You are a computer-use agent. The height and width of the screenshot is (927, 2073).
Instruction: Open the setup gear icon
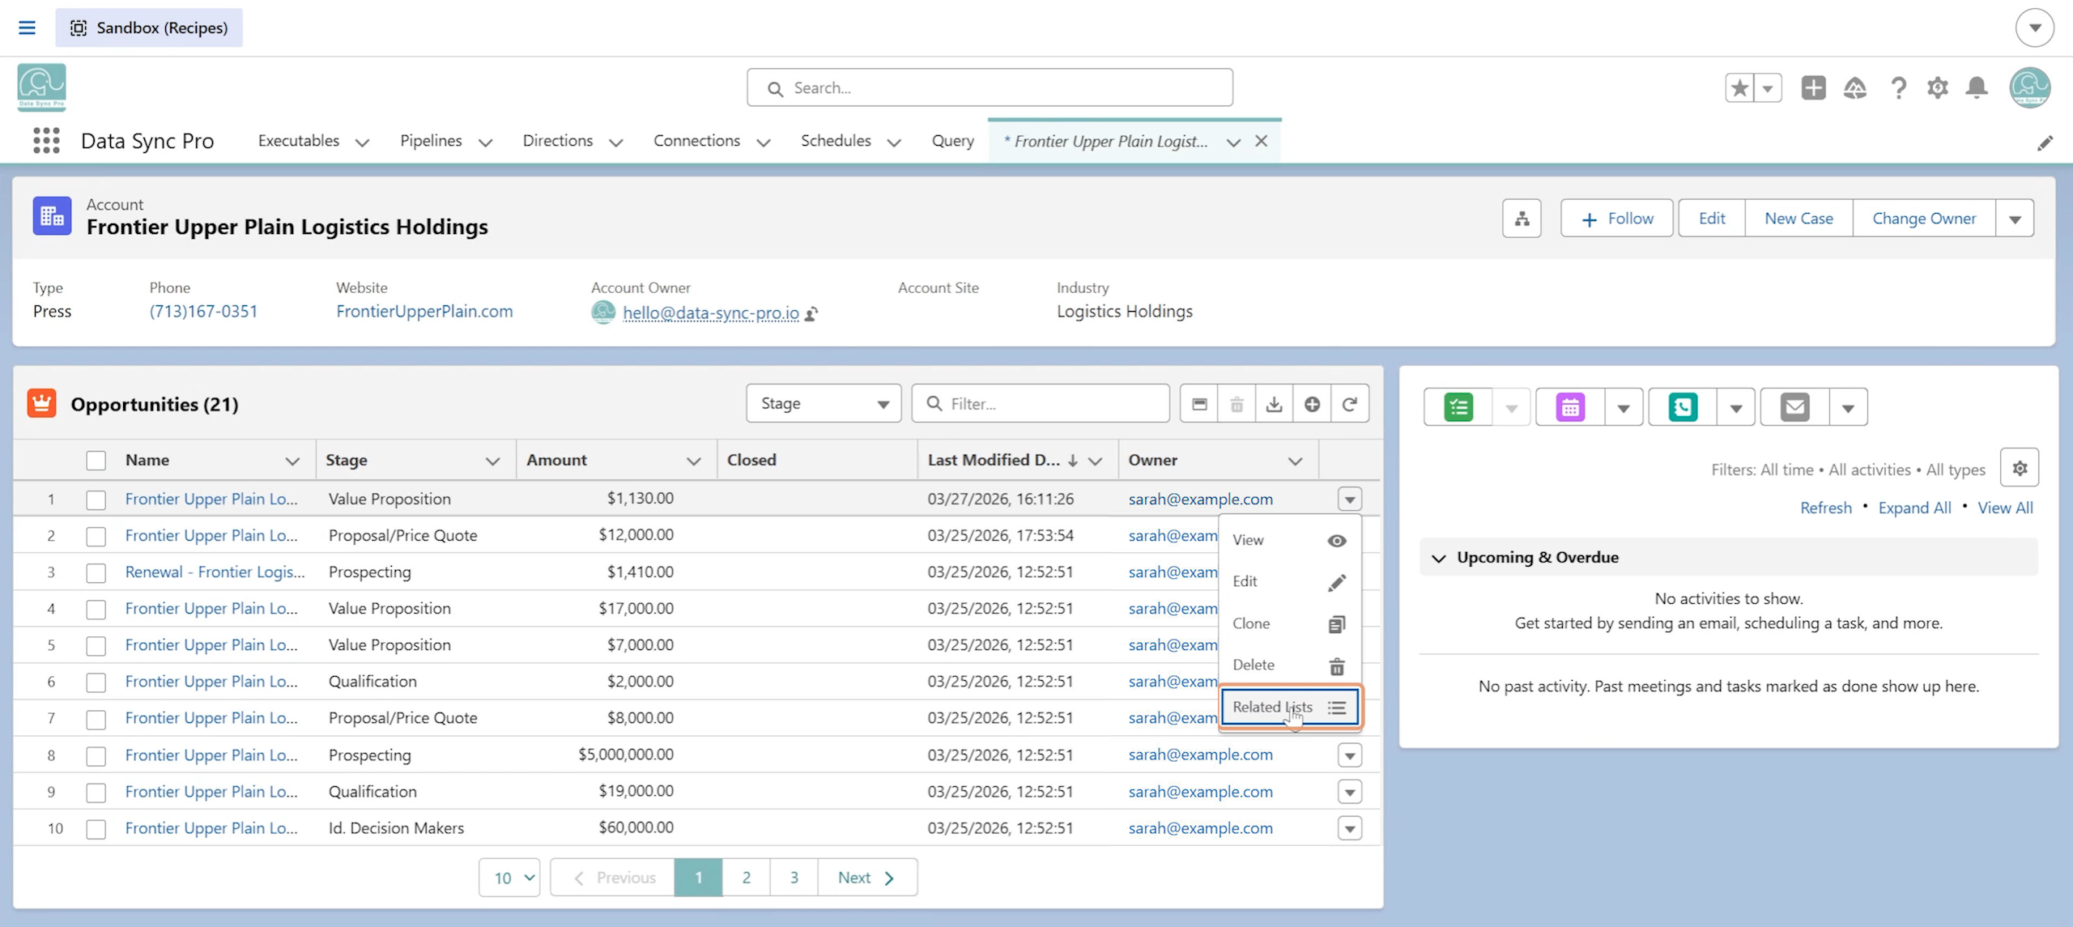[x=1937, y=87]
